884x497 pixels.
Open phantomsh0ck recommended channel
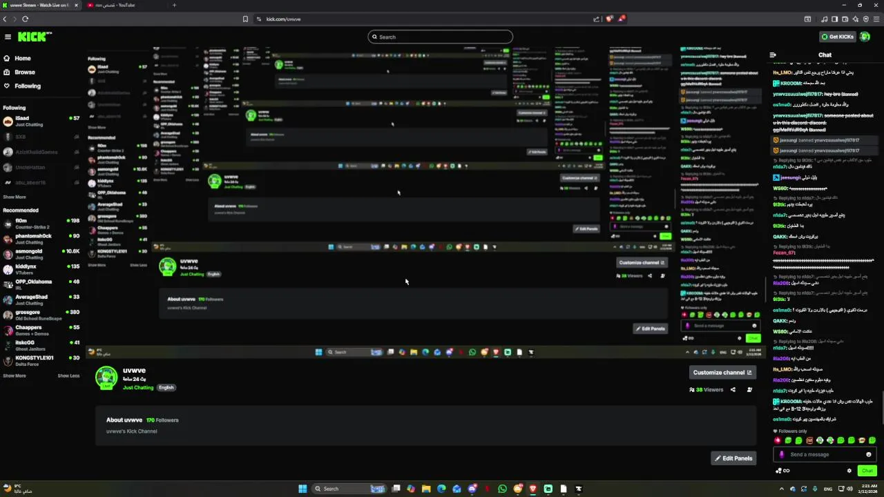(x=41, y=239)
